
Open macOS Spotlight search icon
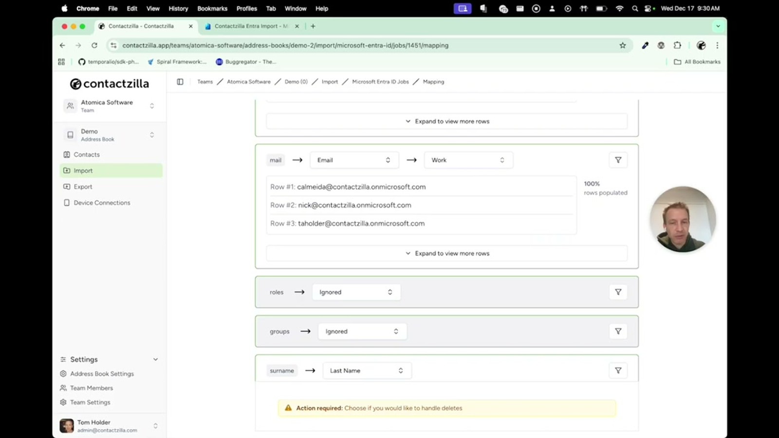[635, 8]
